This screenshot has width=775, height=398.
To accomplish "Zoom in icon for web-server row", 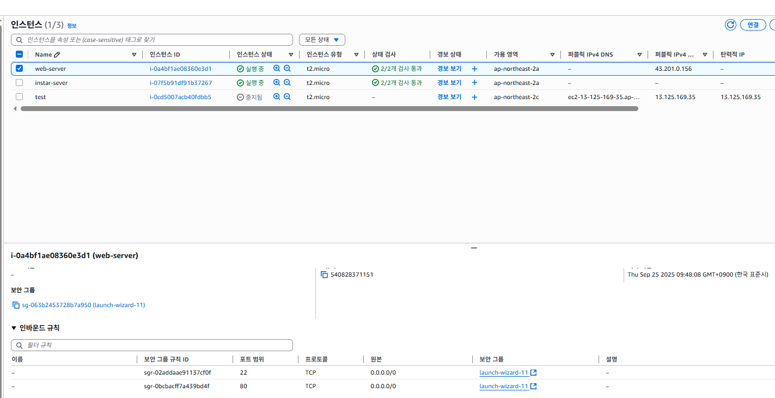I will (x=277, y=69).
